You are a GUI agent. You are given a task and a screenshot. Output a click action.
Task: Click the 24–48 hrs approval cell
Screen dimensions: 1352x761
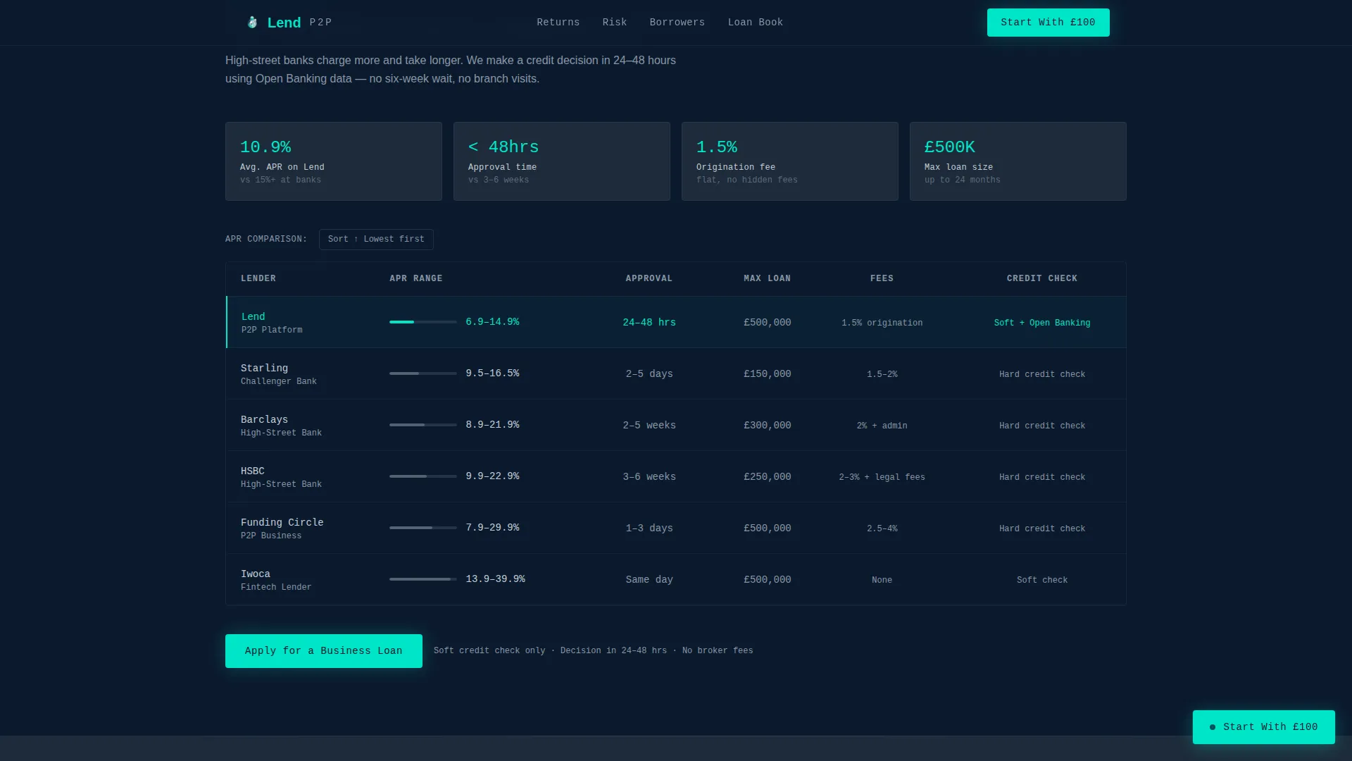pos(649,323)
